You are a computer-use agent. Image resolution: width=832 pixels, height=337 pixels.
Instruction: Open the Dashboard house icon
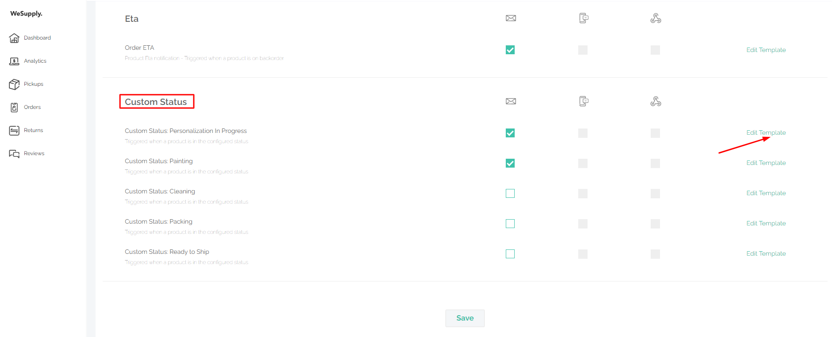click(14, 38)
